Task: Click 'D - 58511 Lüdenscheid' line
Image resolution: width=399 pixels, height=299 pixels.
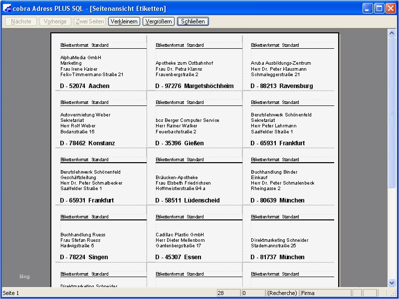Action: (x=188, y=200)
